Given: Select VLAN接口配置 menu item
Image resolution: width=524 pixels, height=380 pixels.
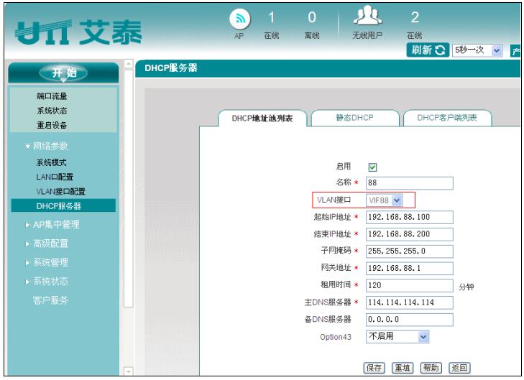Looking at the screenshot, I should click(x=61, y=191).
